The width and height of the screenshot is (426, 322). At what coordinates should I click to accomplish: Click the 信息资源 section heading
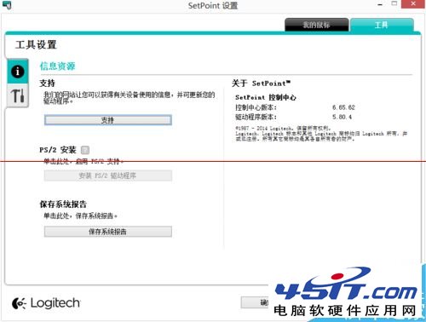pos(57,66)
